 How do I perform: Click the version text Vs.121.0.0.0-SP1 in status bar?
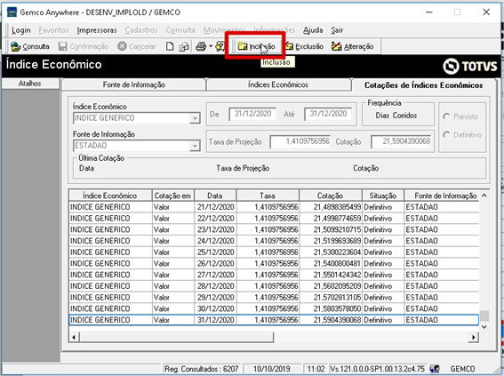(x=378, y=369)
